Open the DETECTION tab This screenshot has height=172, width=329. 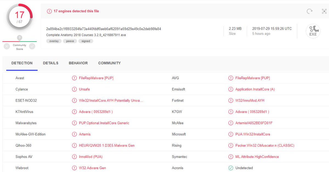(22, 63)
